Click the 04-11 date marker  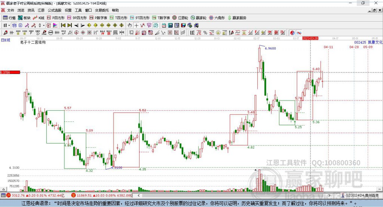click(328, 47)
